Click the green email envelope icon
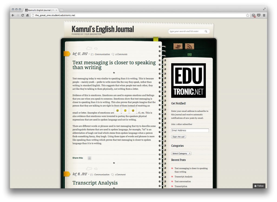 coord(190,55)
